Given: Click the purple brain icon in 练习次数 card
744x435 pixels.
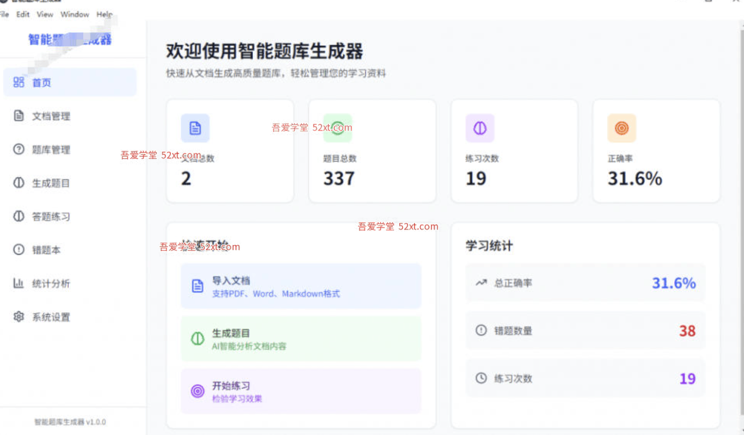Looking at the screenshot, I should point(480,128).
